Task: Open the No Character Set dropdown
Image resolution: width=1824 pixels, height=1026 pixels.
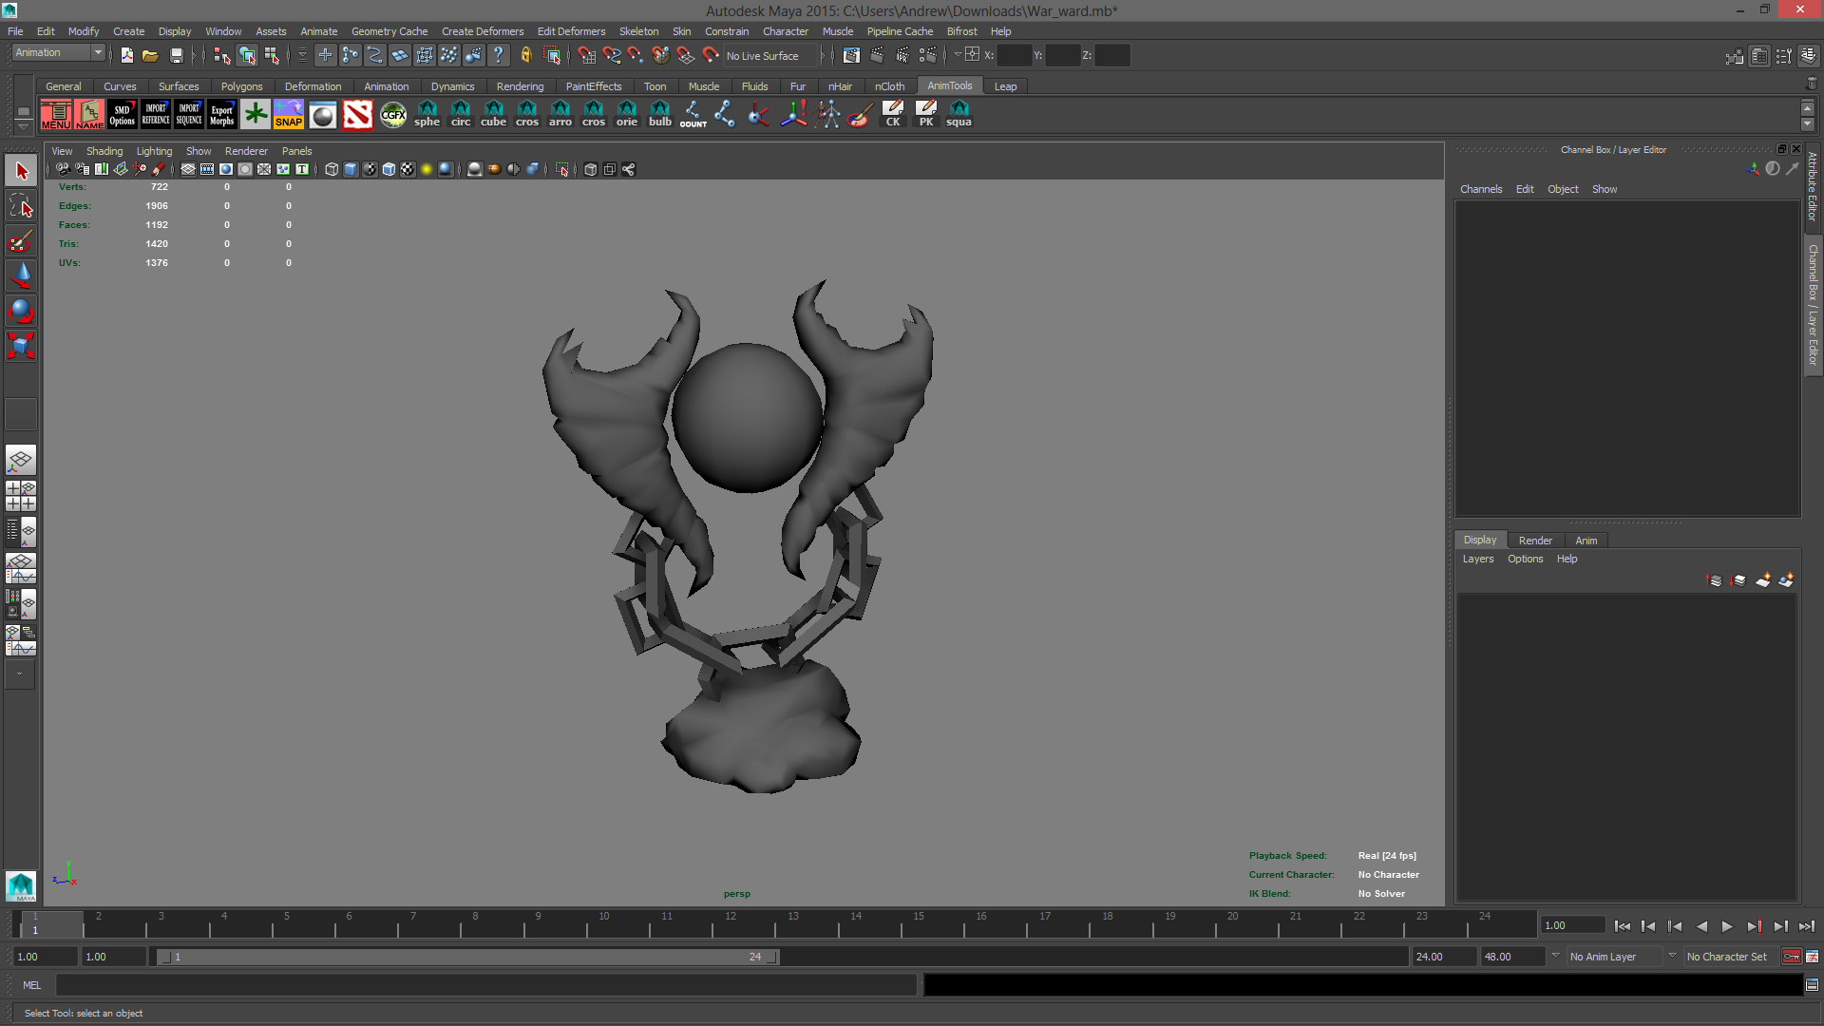Action: pos(1727,957)
